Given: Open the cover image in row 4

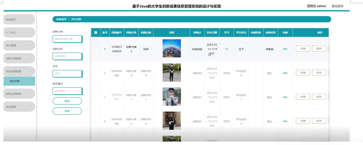Looking at the screenshot, I should pyautogui.click(x=171, y=121).
